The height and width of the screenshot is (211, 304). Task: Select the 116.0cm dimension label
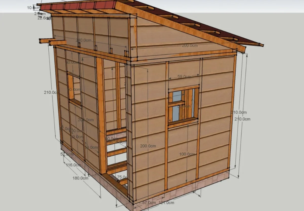(74, 165)
